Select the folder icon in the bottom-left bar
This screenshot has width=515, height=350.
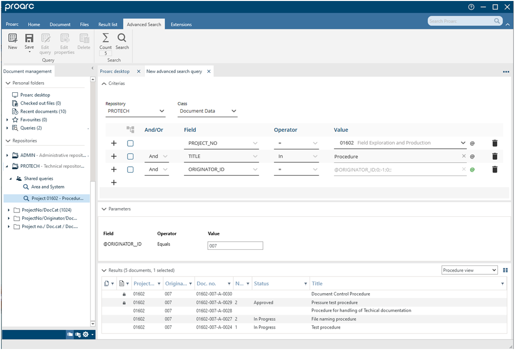[70, 334]
